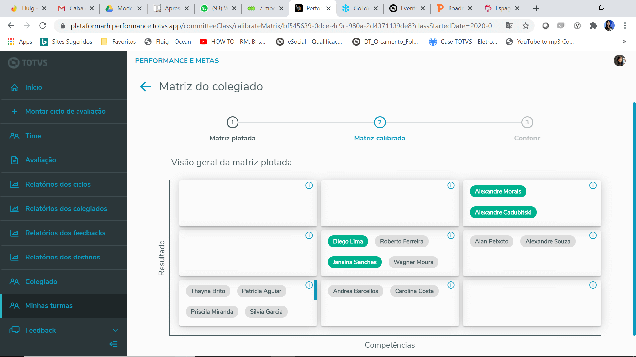
Task: Select the Priscila Miranda chip
Action: (x=212, y=312)
